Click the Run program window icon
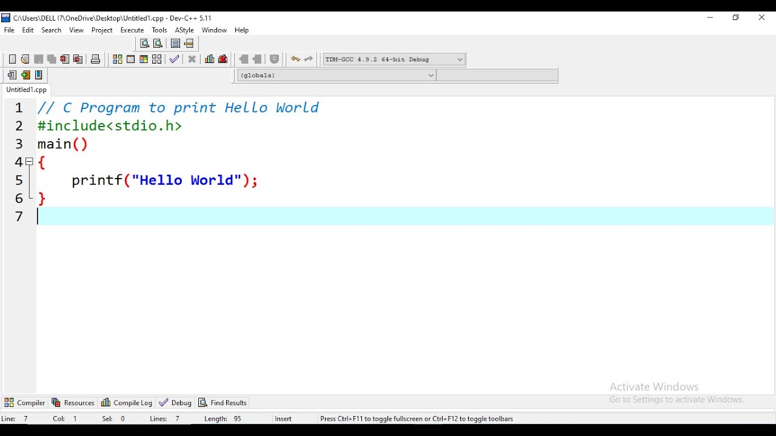Viewport: 776px width, 436px height. [x=130, y=59]
